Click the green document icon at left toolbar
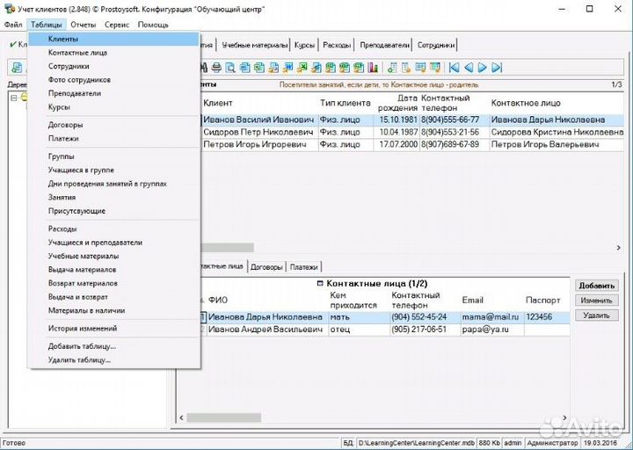This screenshot has height=450, width=633. click(17, 68)
